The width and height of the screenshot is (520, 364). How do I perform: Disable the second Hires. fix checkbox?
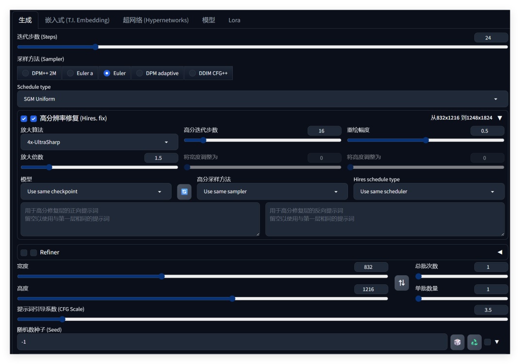point(34,118)
